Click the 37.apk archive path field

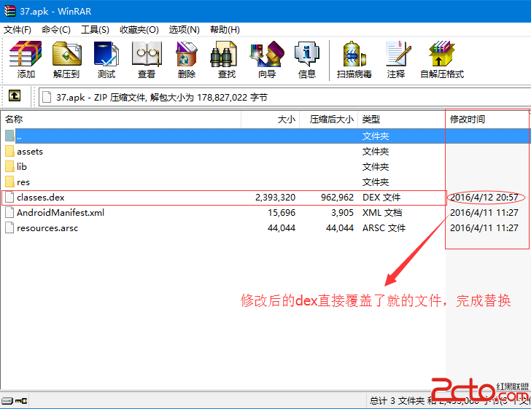pos(284,98)
